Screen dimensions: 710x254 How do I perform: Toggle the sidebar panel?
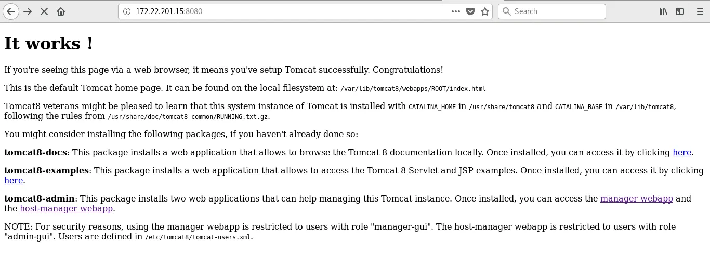[679, 11]
